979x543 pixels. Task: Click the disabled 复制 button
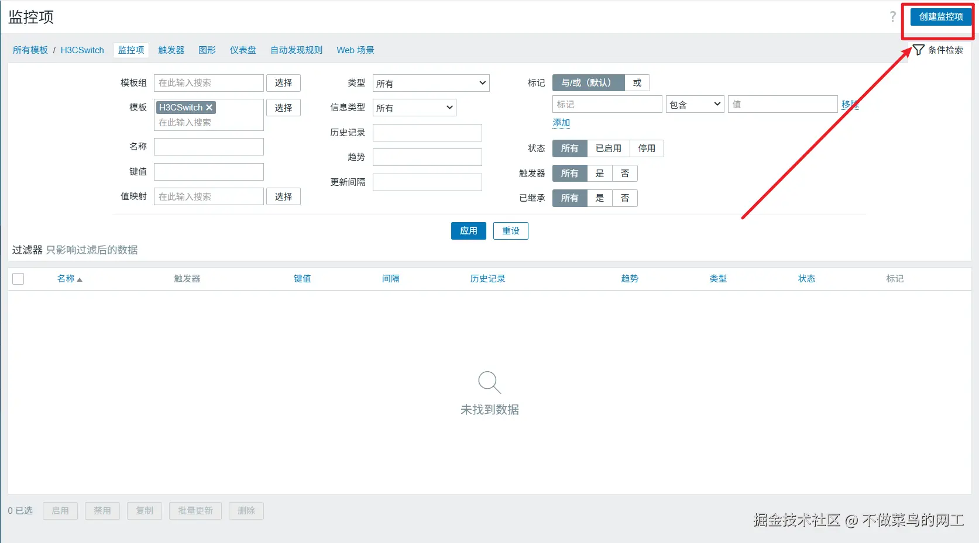[x=145, y=511]
